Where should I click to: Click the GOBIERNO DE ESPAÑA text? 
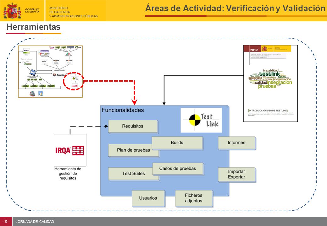click(x=32, y=10)
